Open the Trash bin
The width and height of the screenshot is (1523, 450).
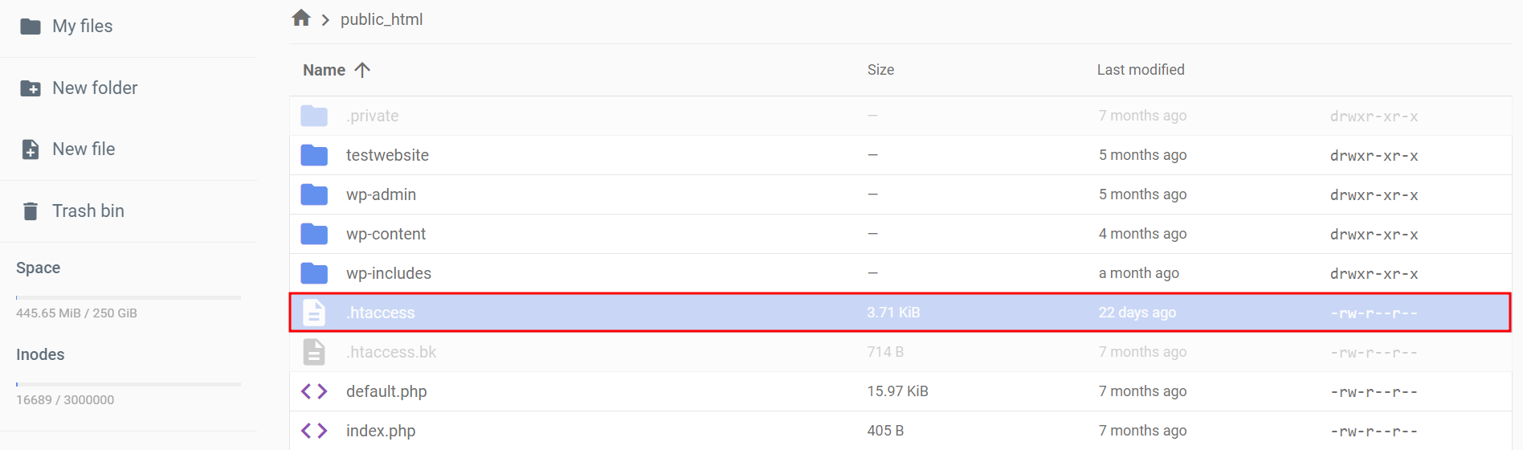tap(88, 211)
